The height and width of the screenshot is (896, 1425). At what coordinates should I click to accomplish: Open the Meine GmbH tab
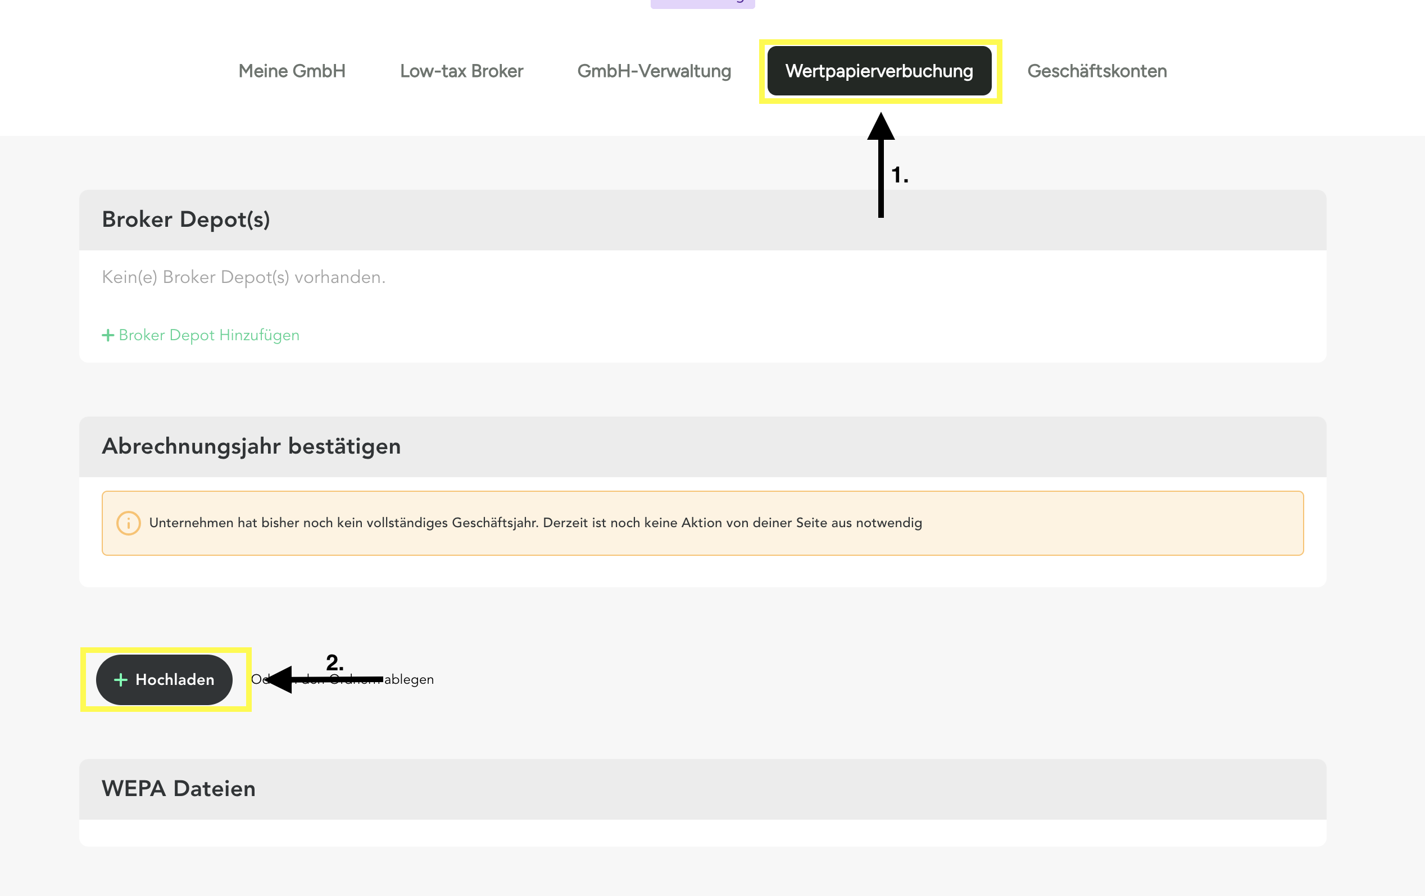tap(292, 71)
